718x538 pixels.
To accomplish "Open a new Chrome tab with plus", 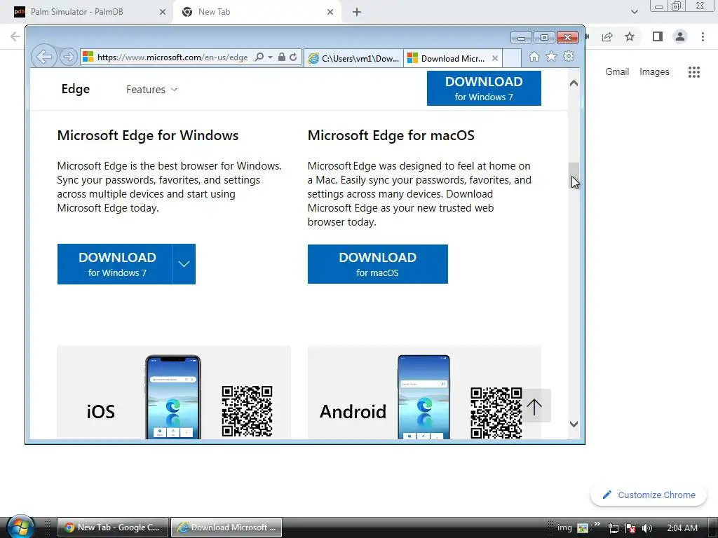I will 357,12.
